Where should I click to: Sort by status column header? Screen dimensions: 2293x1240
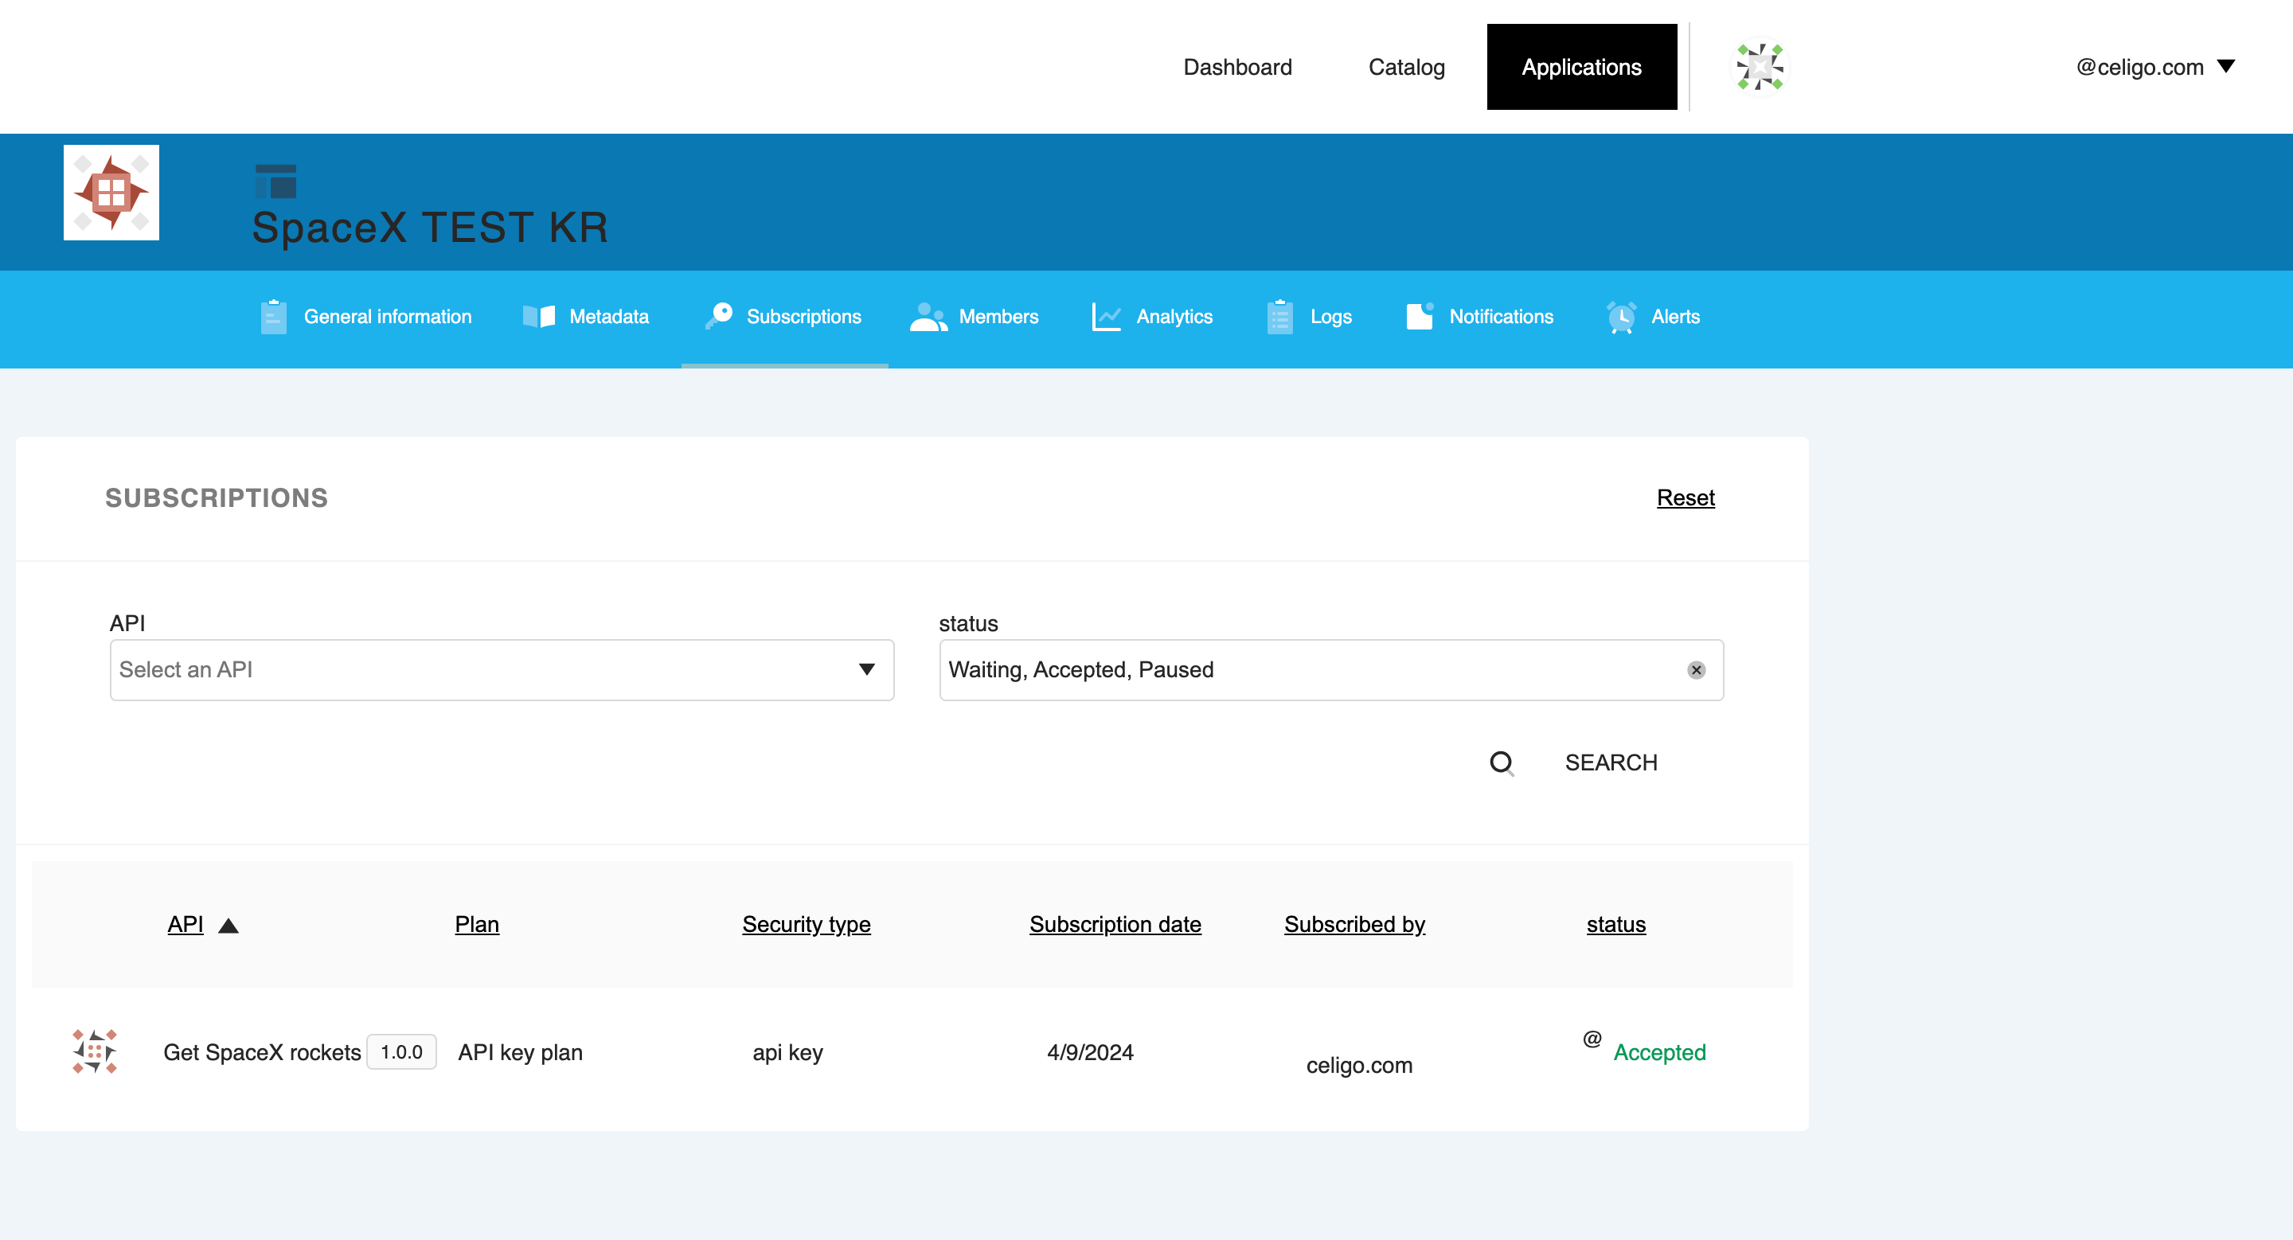click(1615, 924)
